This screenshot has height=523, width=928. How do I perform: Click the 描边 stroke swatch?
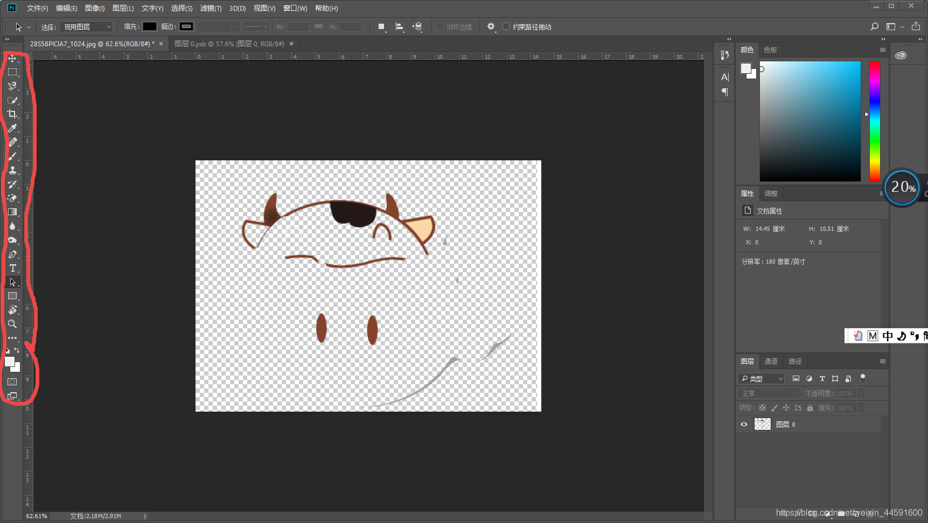tap(186, 26)
